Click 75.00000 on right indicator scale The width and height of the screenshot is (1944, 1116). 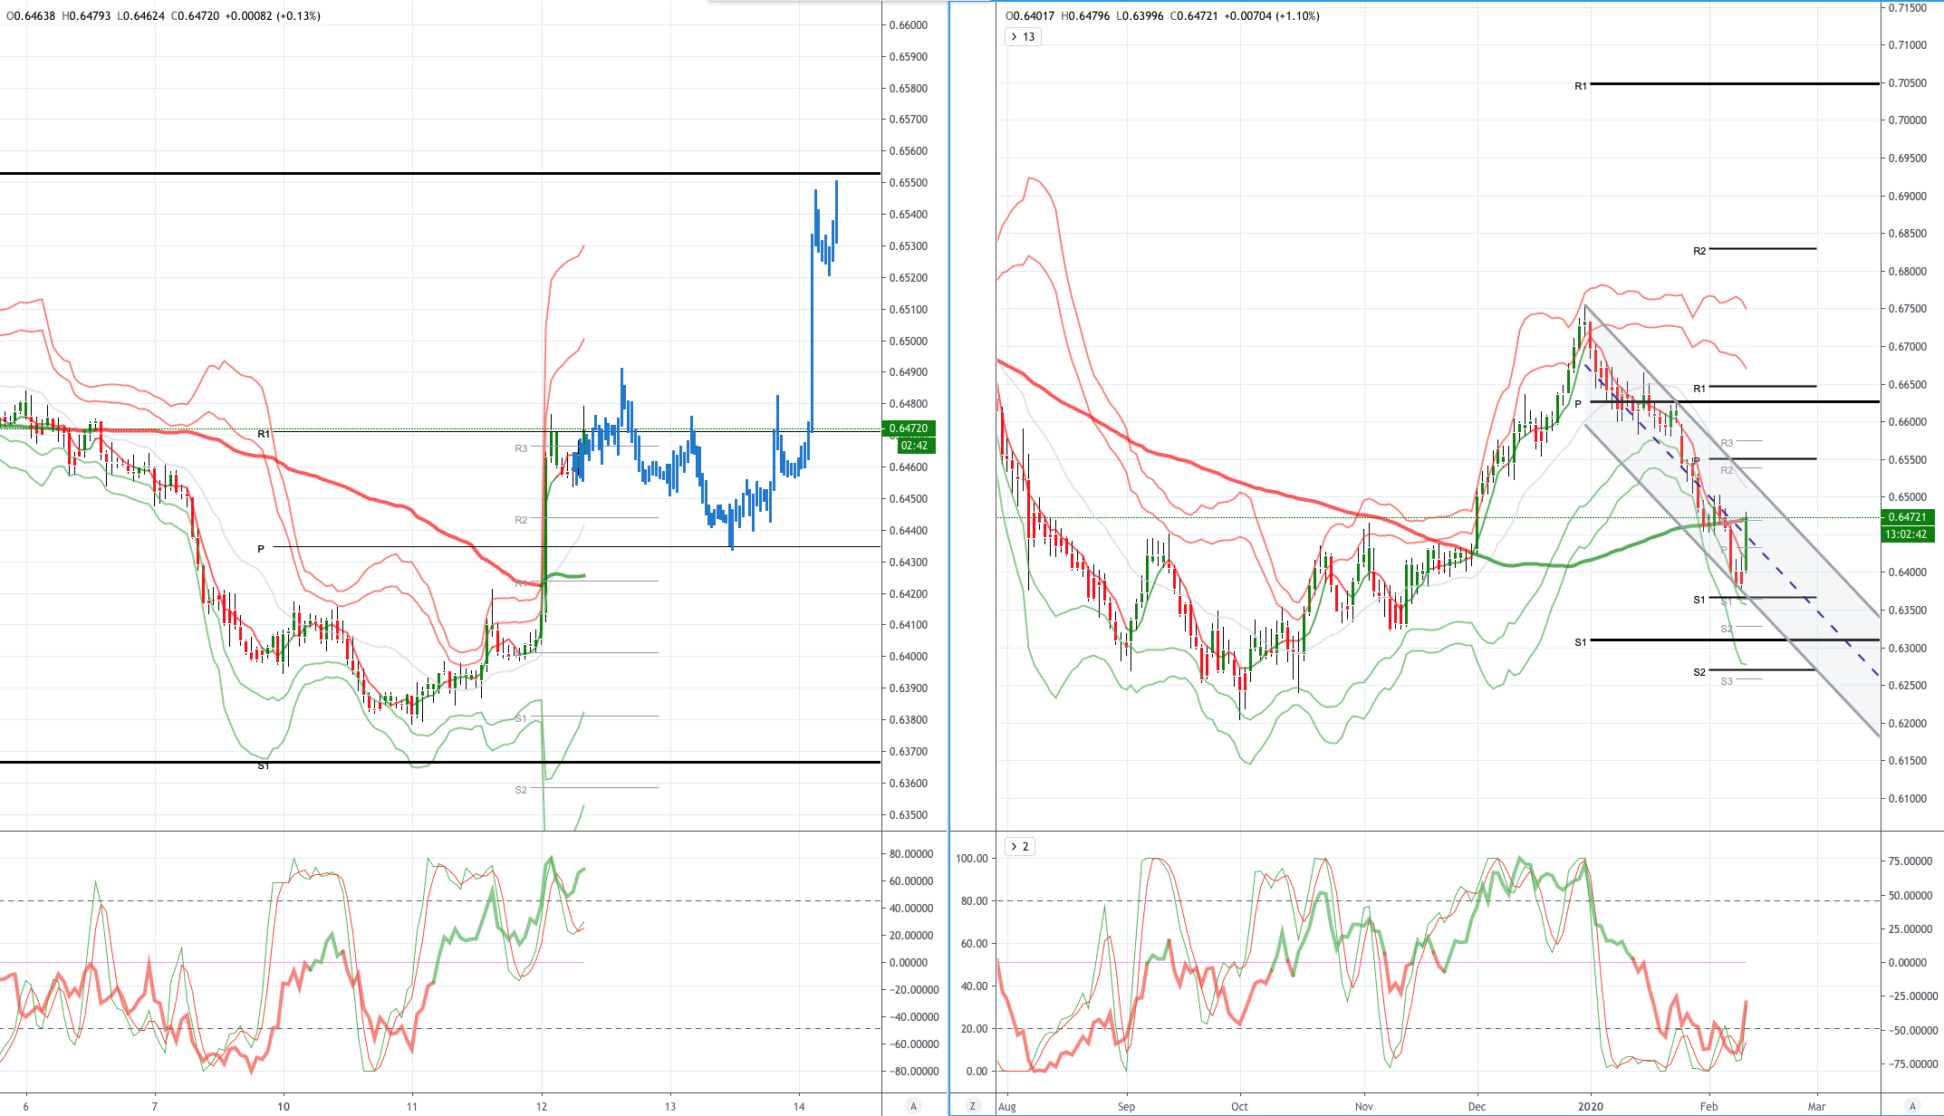point(1910,861)
